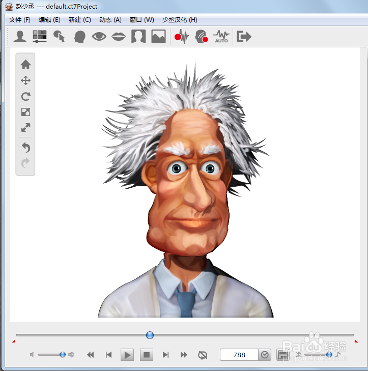
Task: Open the mouth lips settings tool
Action: pos(118,37)
